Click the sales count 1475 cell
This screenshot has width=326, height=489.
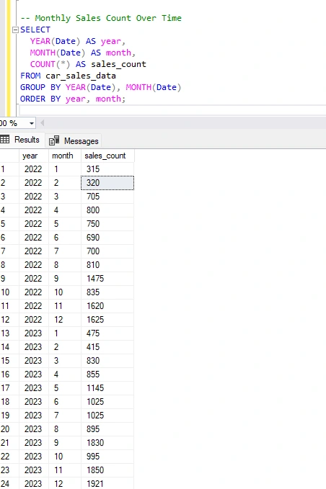coord(107,279)
